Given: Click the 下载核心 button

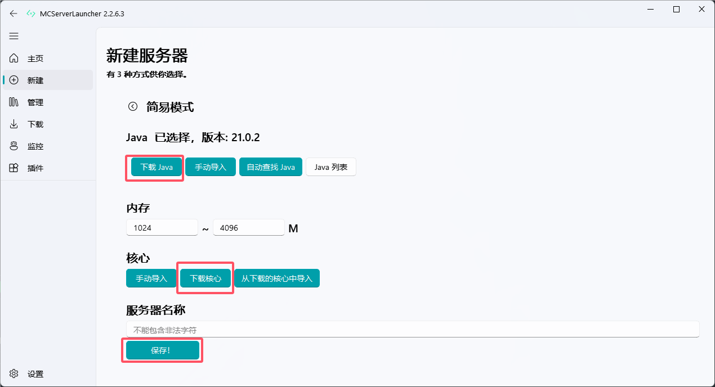Looking at the screenshot, I should (x=205, y=278).
